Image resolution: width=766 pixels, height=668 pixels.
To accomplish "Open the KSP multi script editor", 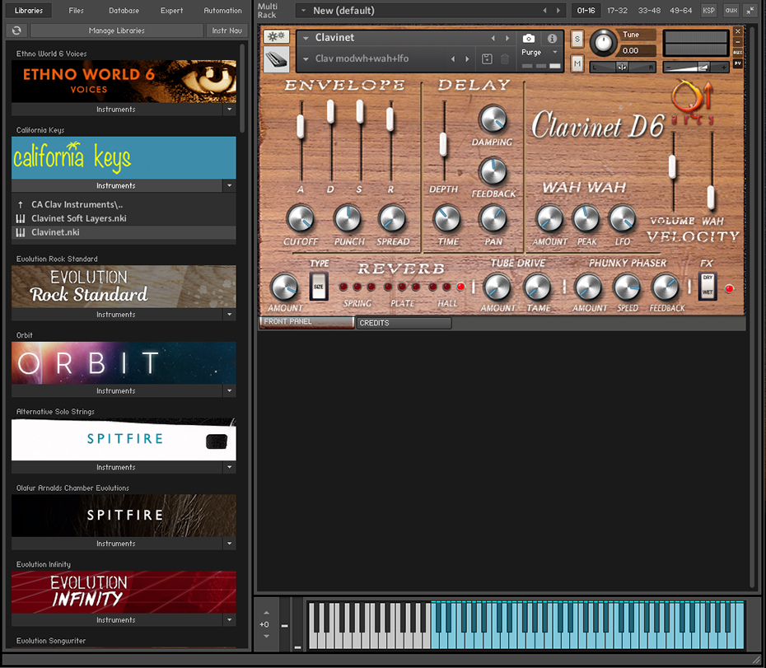I will tap(708, 10).
